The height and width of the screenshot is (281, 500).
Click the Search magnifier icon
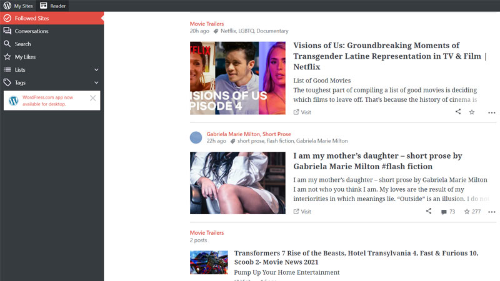tap(7, 44)
